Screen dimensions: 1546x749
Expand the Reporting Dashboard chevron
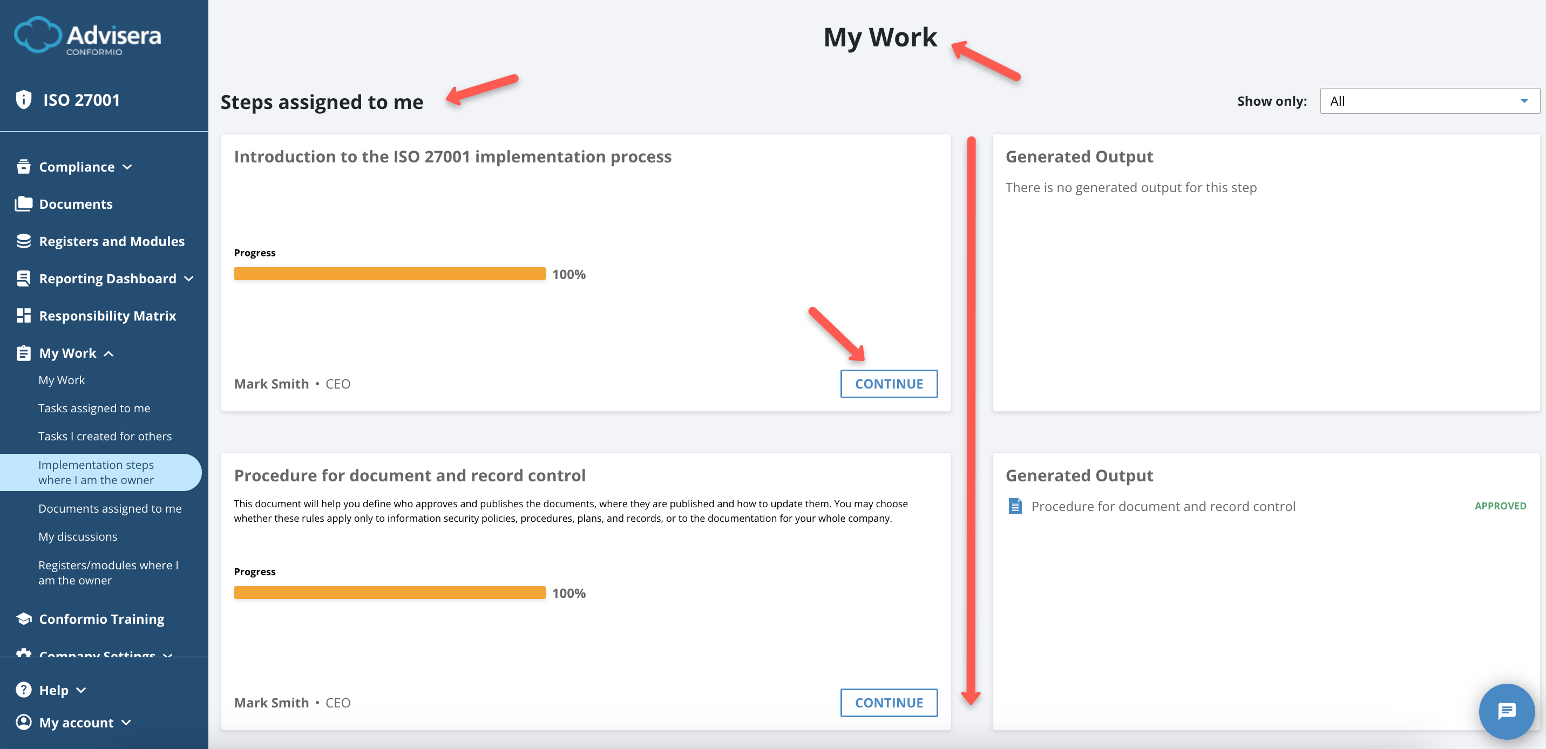189,278
